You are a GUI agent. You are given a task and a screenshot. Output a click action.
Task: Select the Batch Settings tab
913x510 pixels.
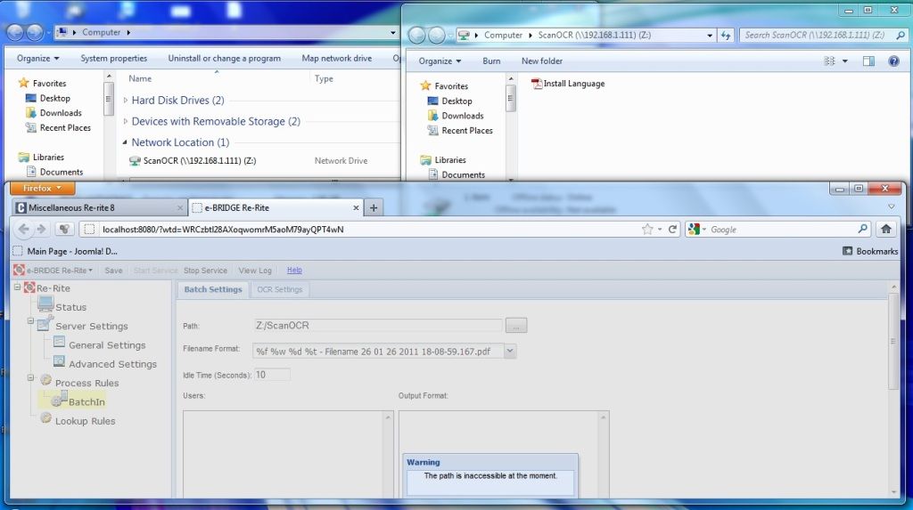click(x=212, y=289)
